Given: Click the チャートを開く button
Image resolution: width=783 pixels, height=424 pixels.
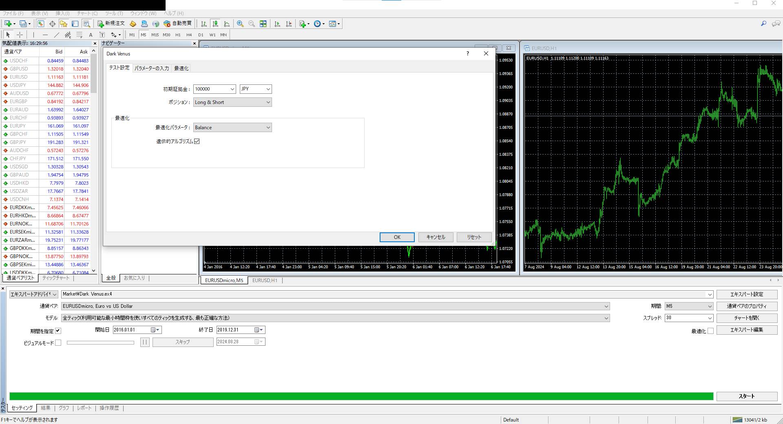Looking at the screenshot, I should point(747,318).
